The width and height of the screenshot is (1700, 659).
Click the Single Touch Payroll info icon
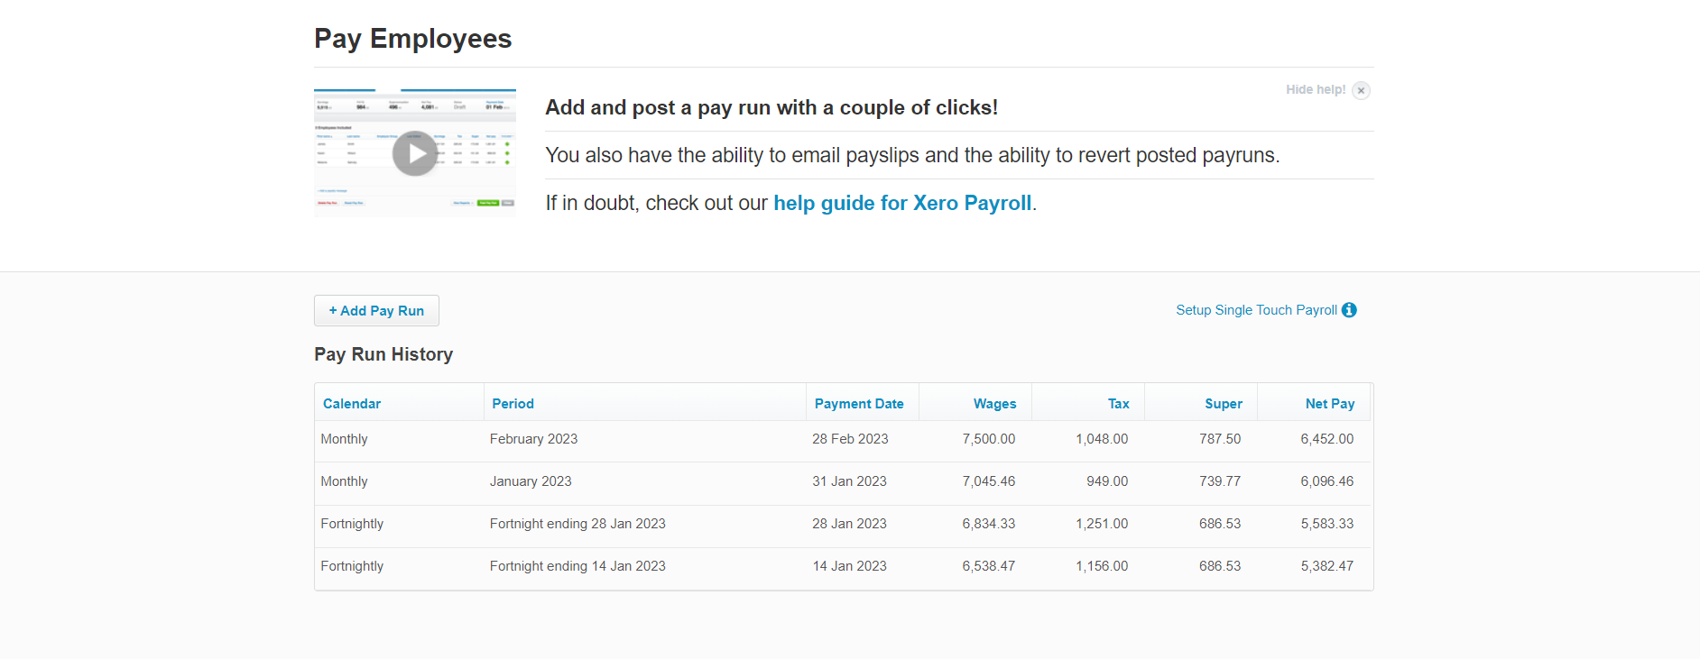click(x=1349, y=310)
